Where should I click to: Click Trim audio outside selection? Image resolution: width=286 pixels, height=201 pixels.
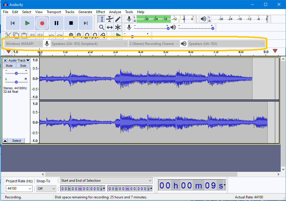point(32,35)
